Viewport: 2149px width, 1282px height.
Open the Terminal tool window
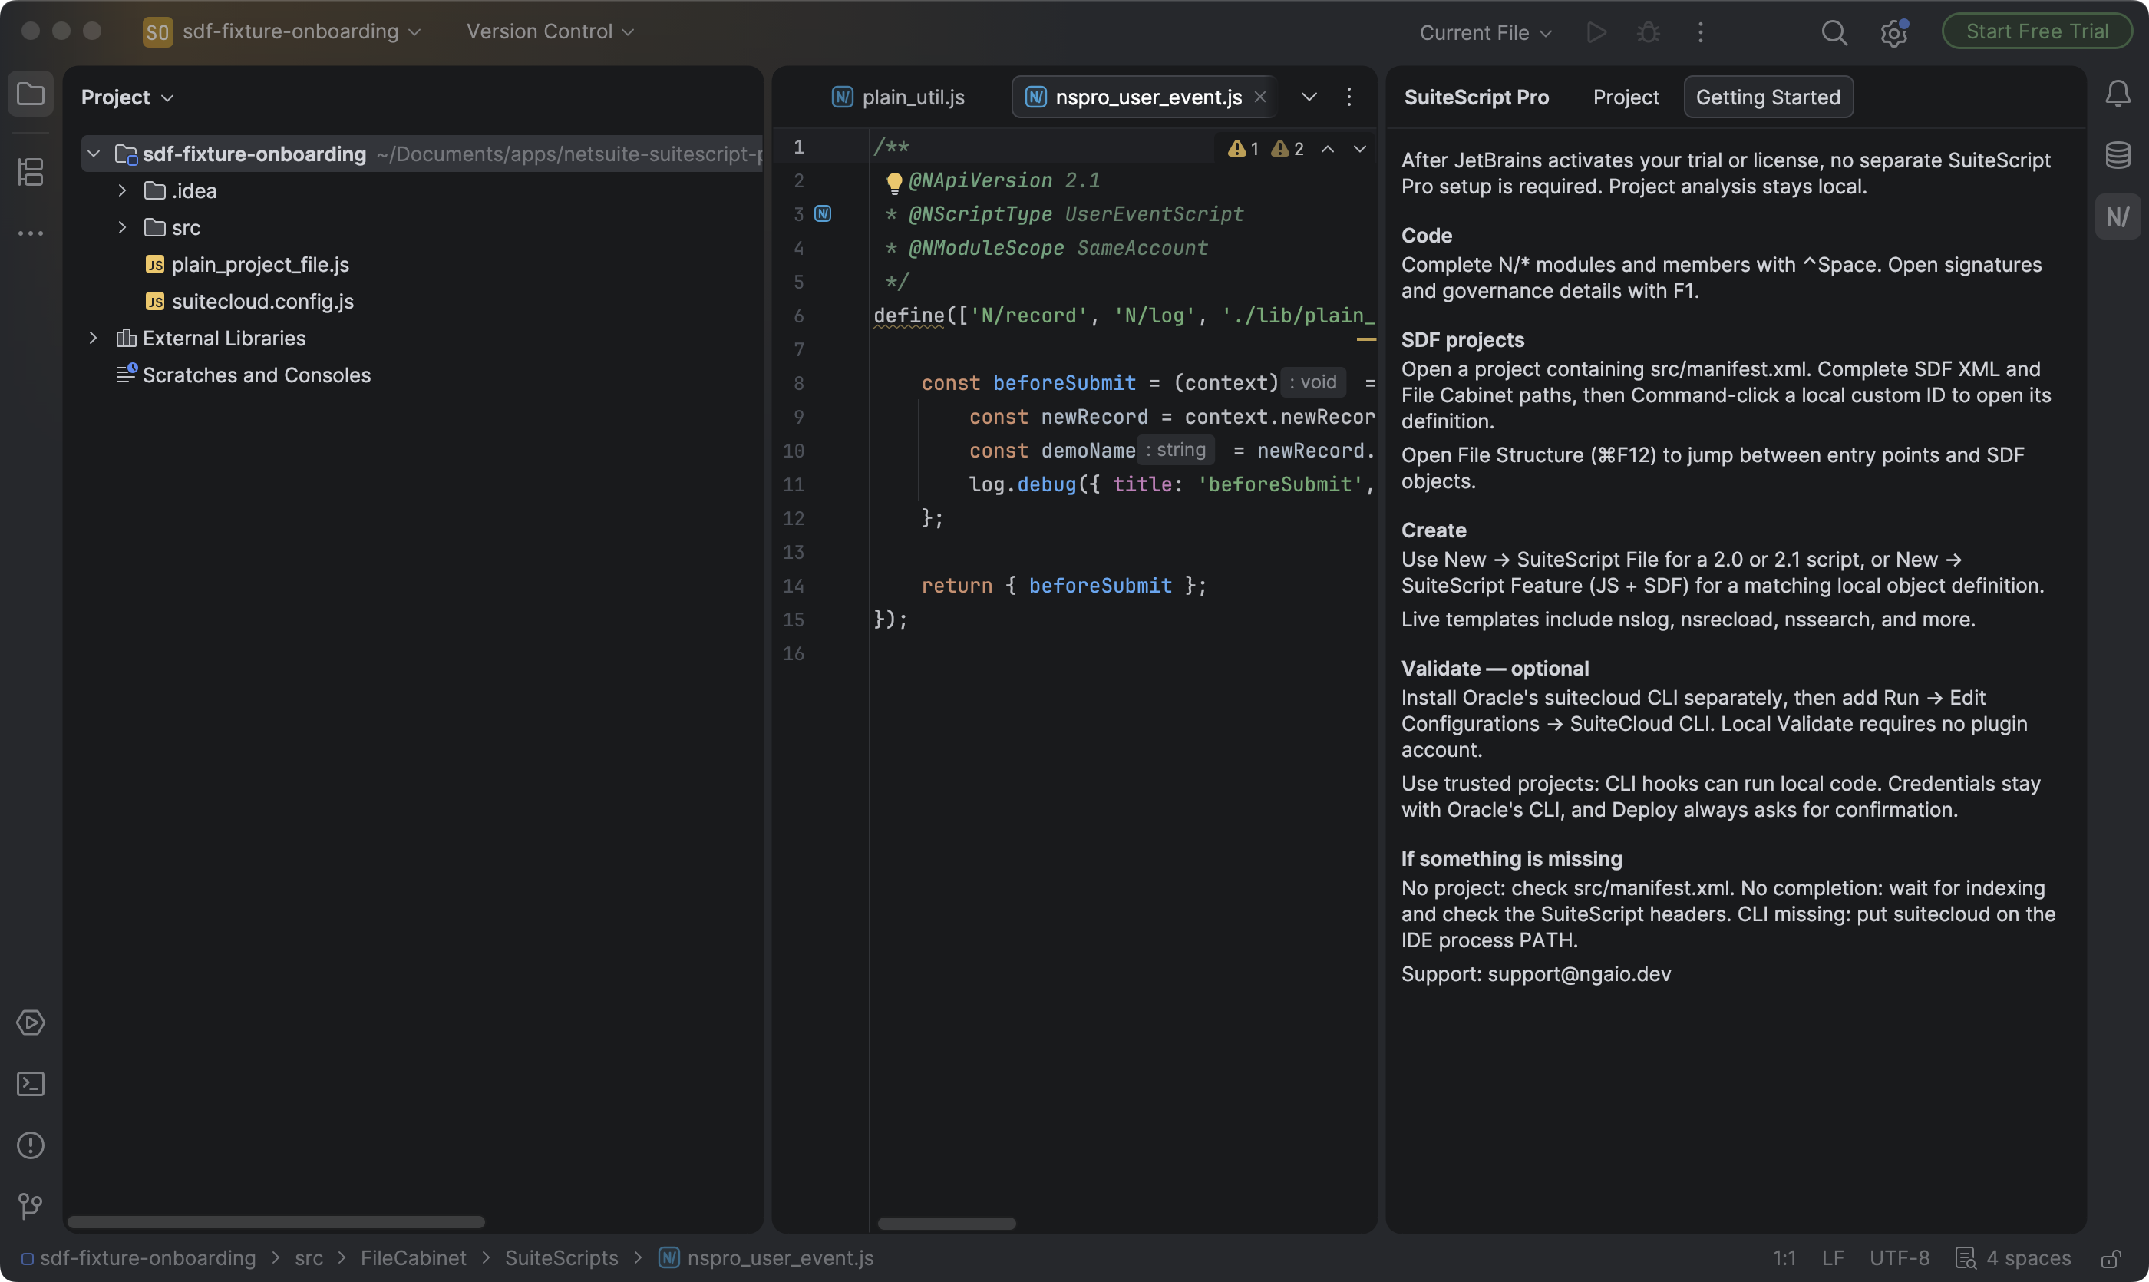point(31,1084)
